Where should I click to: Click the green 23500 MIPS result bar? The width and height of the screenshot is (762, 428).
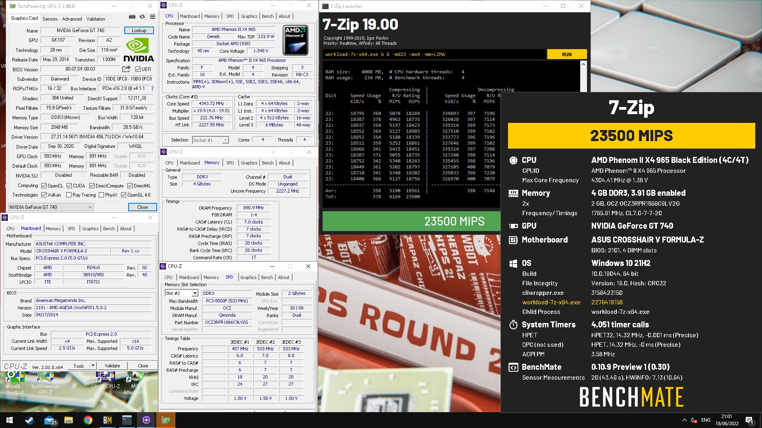point(412,221)
